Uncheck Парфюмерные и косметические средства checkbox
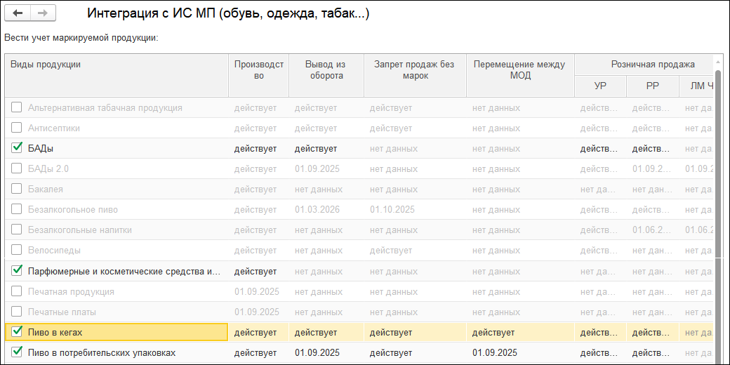The height and width of the screenshot is (365, 730). coord(17,270)
